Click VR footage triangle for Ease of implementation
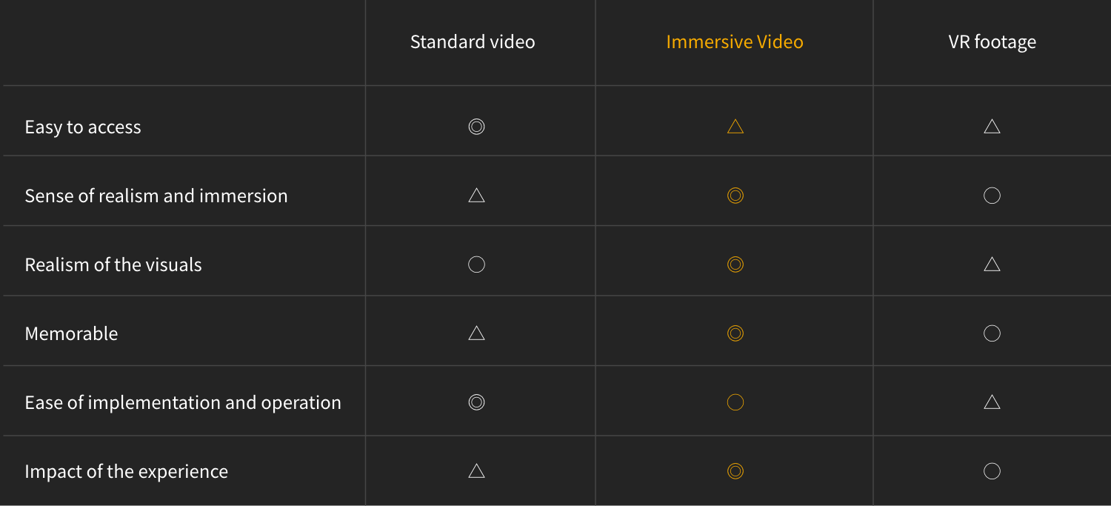This screenshot has height=506, width=1111. point(992,402)
